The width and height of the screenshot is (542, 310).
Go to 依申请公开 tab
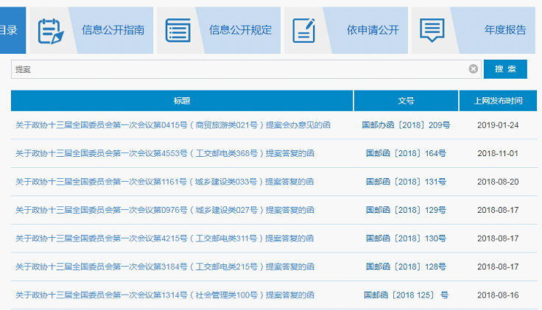tap(373, 30)
